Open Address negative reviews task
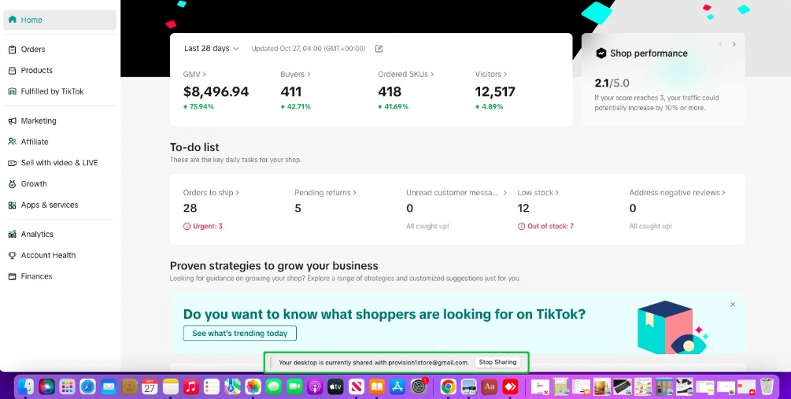The height and width of the screenshot is (399, 791). point(678,193)
